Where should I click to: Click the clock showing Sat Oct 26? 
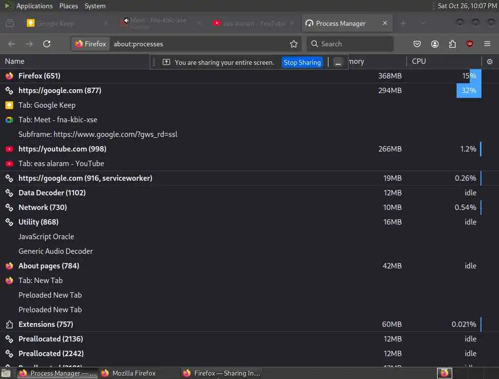pos(467,6)
